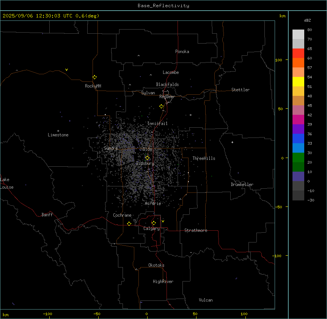Choose the slate-purple 0-10 dBZ swatch
Screen dimensions: 327x319
coord(298,177)
